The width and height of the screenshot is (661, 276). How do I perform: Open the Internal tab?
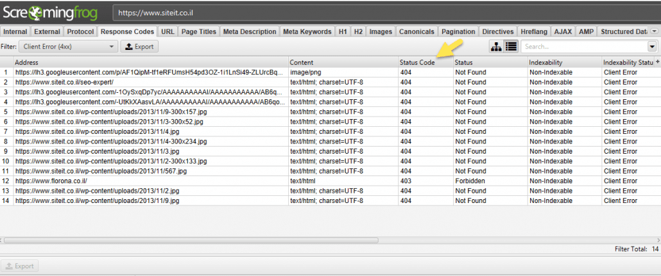tap(15, 31)
